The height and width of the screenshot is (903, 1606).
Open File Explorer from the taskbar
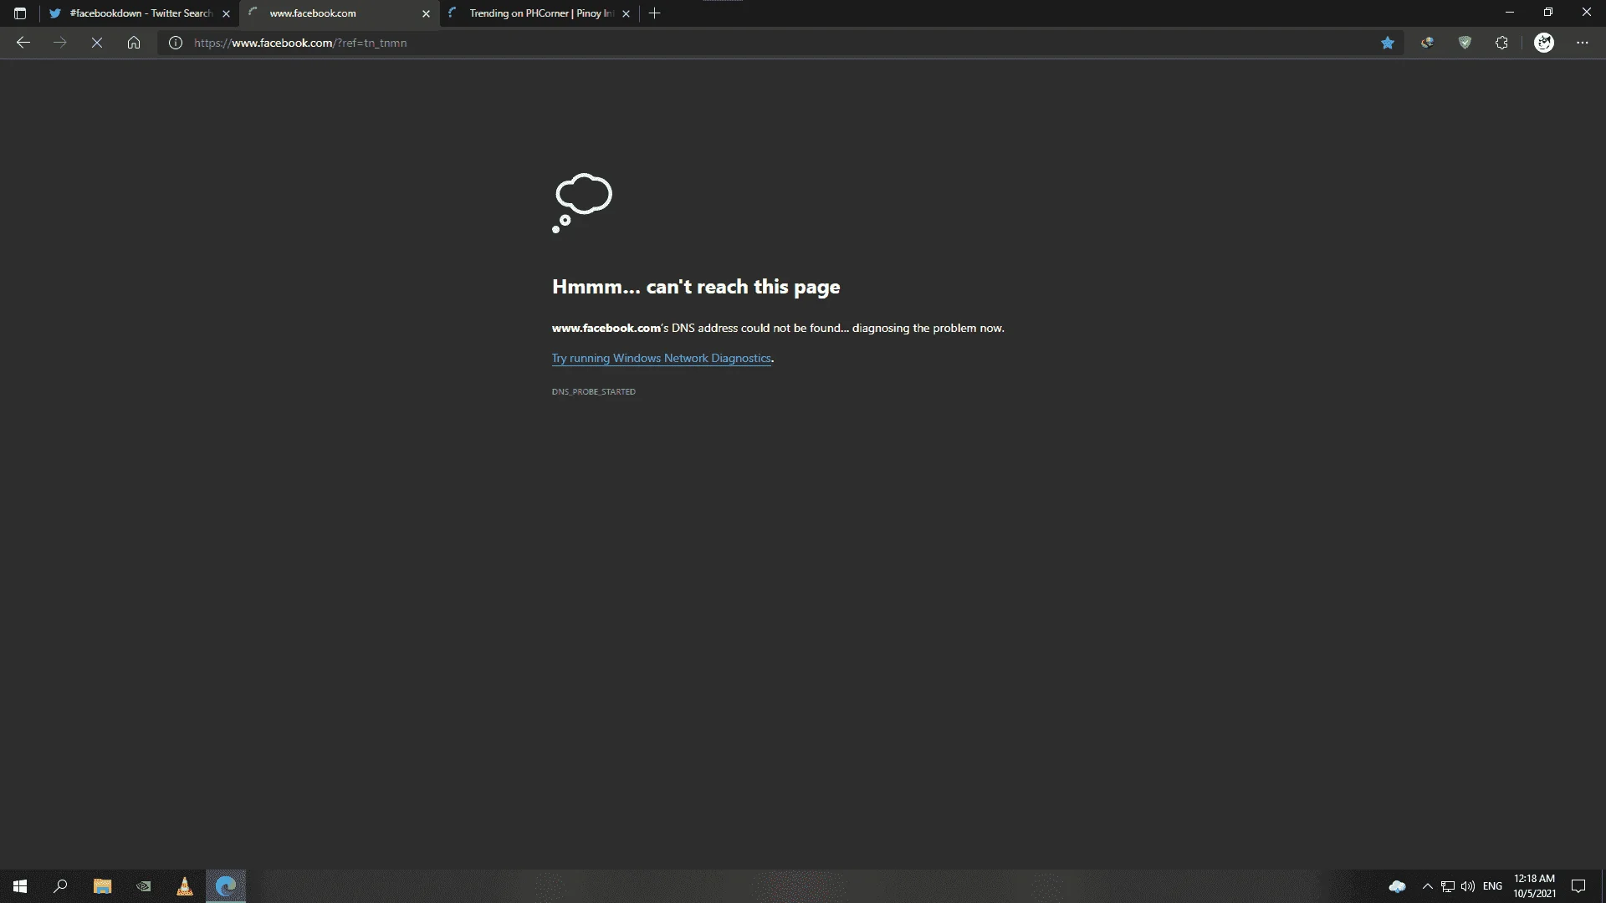102,886
